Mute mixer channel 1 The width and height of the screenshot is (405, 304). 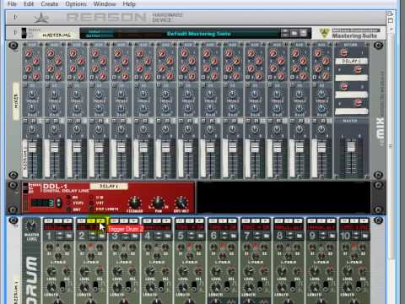tap(25, 121)
